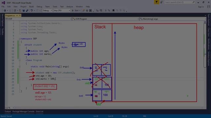The width and height of the screenshot is (211, 118).
Task: Open the Window menu
Action: tap(79, 7)
